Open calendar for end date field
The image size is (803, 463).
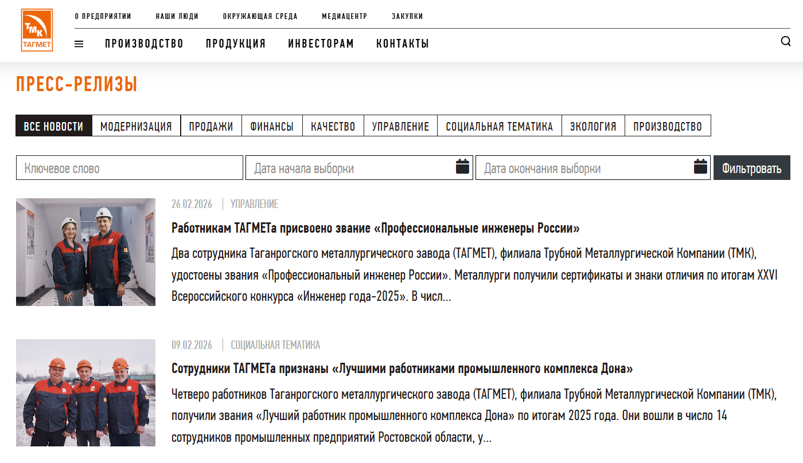(x=700, y=167)
